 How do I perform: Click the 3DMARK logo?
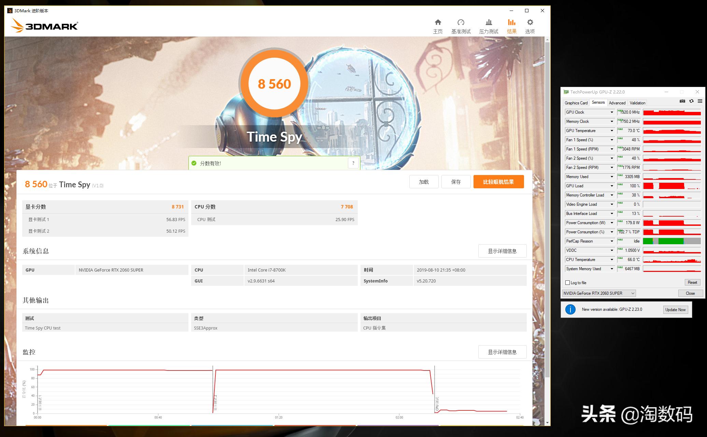44,25
